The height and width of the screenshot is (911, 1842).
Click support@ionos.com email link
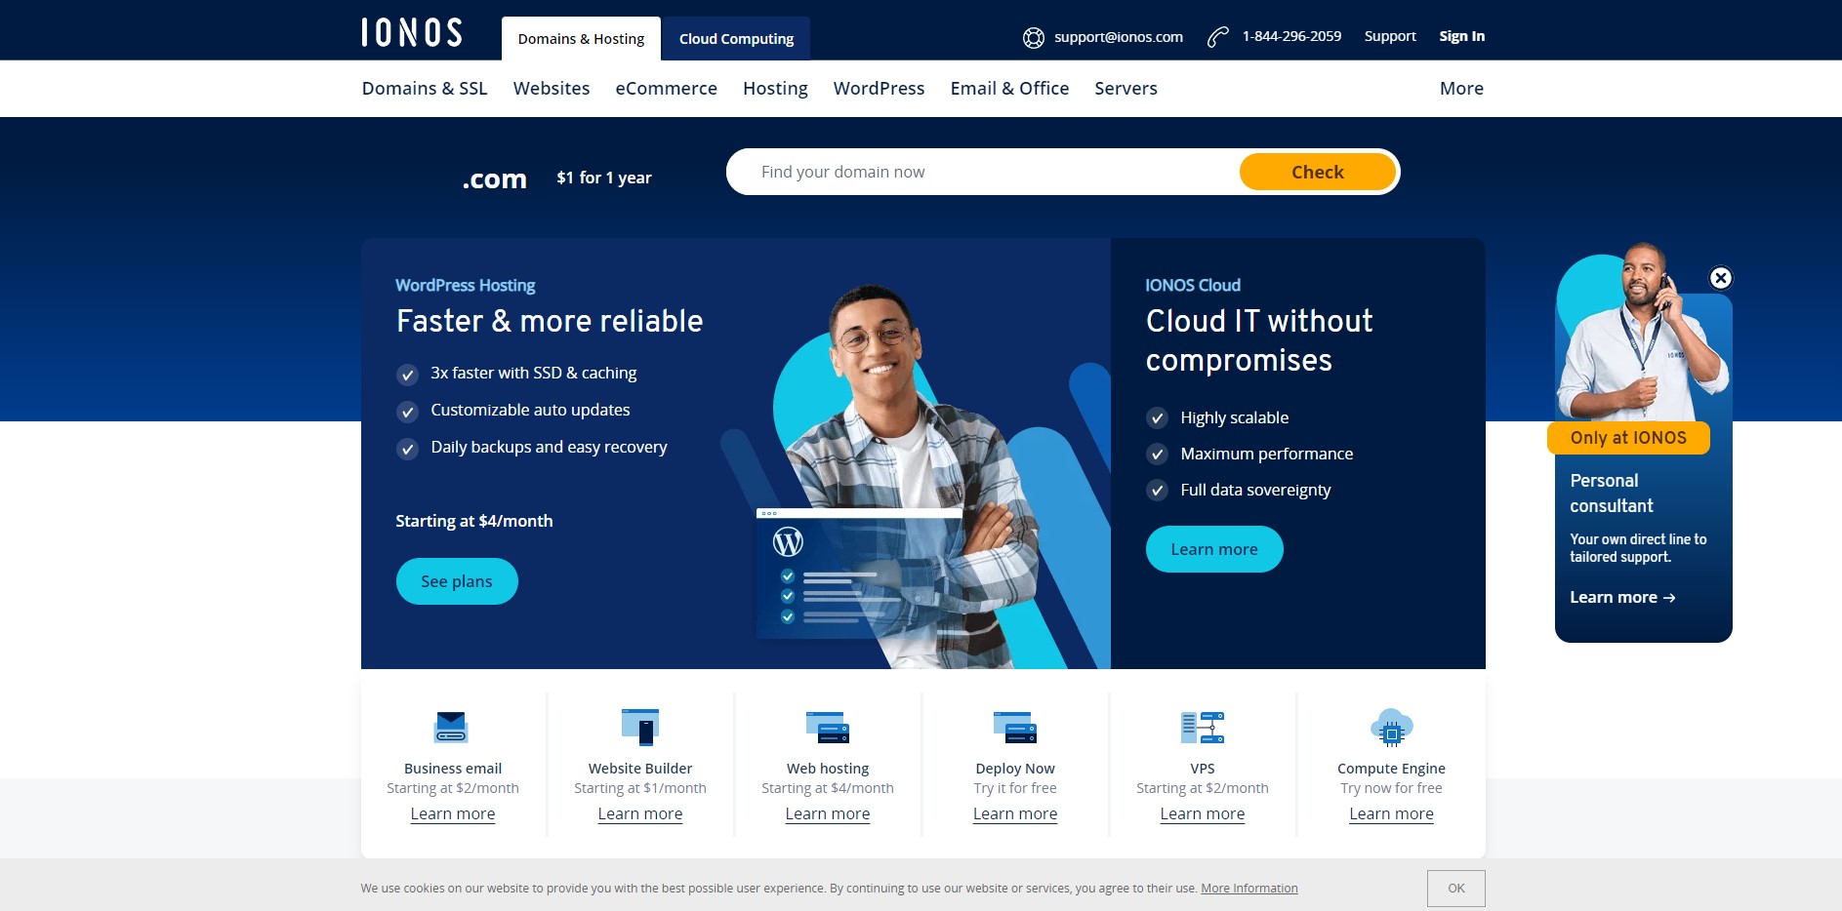(x=1119, y=37)
